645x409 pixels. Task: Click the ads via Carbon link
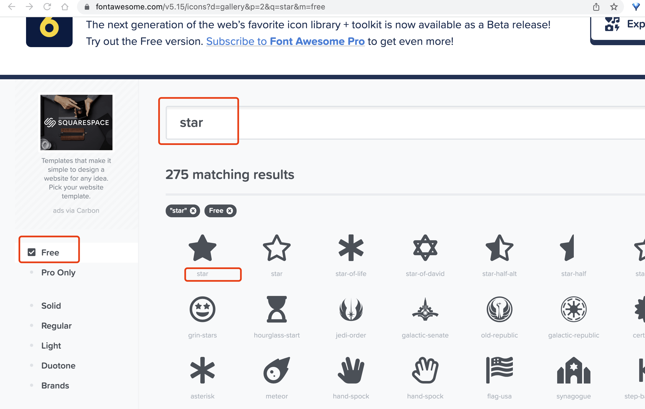coord(76,211)
